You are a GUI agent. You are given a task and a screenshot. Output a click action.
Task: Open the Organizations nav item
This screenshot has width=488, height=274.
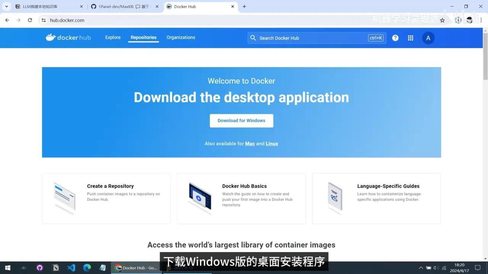[181, 37]
